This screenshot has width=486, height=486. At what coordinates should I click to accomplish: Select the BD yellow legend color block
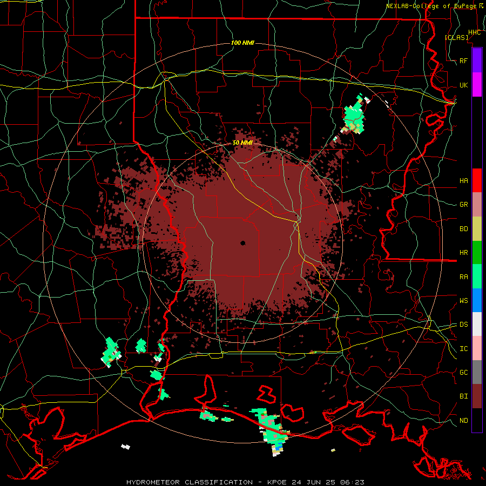(477, 229)
